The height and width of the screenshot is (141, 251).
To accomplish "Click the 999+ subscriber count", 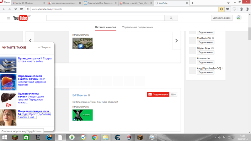I will [x=173, y=95].
